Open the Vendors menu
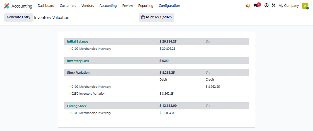 [x=87, y=6]
